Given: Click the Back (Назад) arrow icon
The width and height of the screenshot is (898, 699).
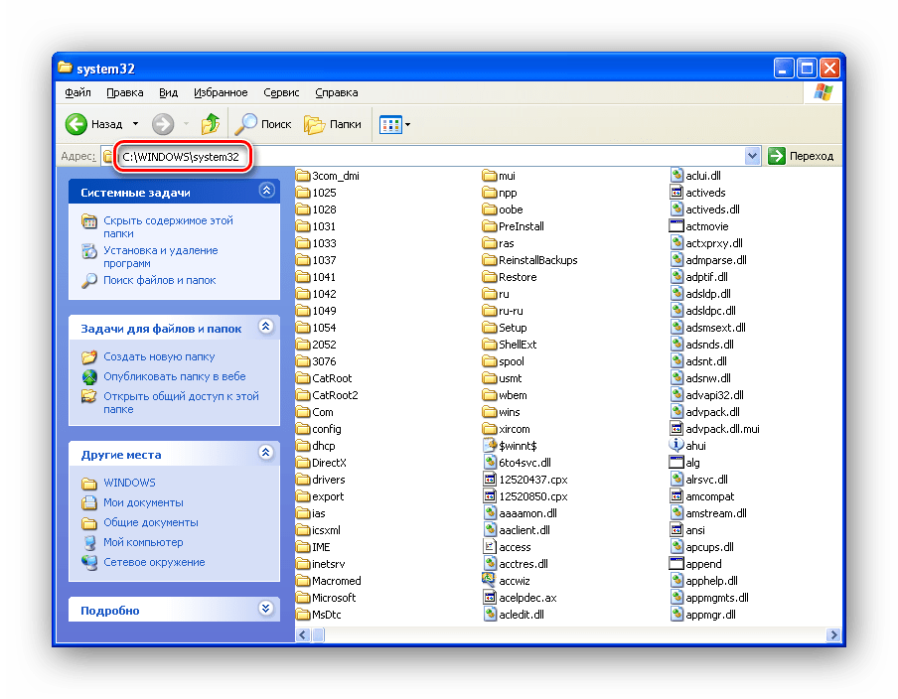Looking at the screenshot, I should pos(77,124).
